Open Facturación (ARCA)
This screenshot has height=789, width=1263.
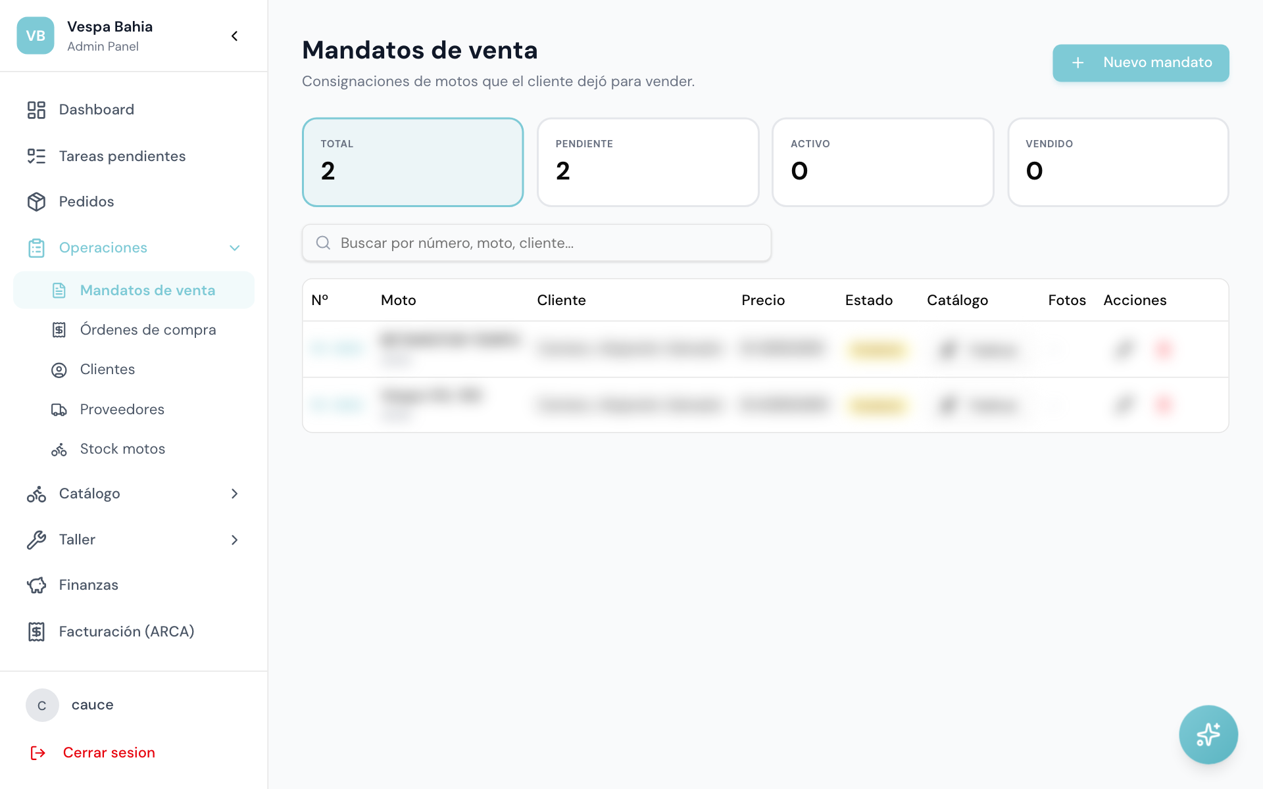134,632
